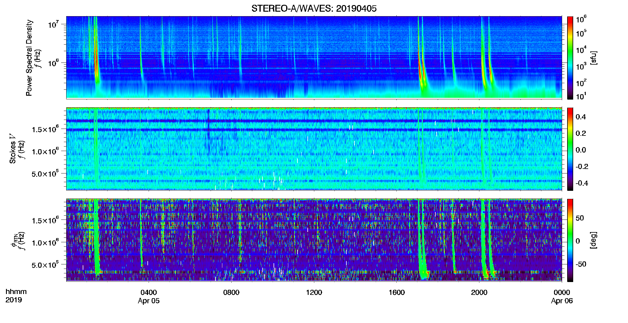
Task: Click the -0.4 Stokes colorbar tick label
Action: pos(582,183)
